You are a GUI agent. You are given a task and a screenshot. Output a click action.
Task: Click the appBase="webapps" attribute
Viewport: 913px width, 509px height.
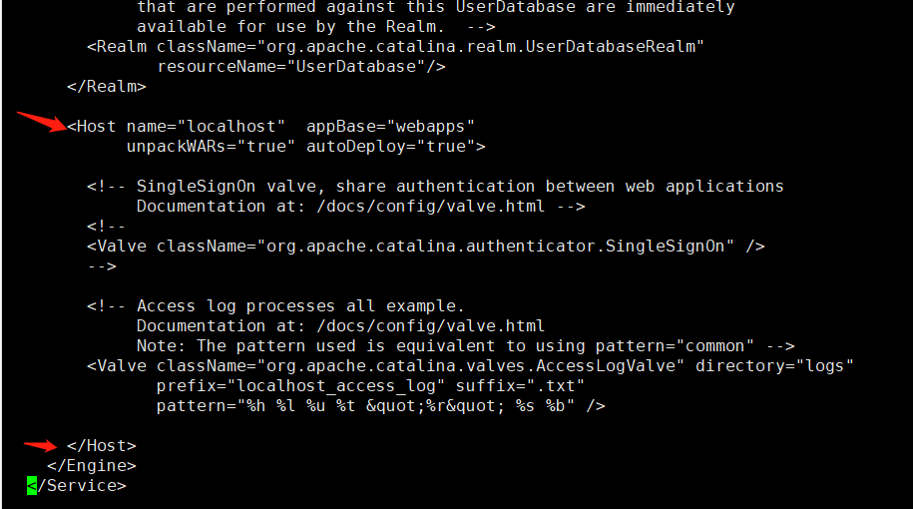pos(390,127)
